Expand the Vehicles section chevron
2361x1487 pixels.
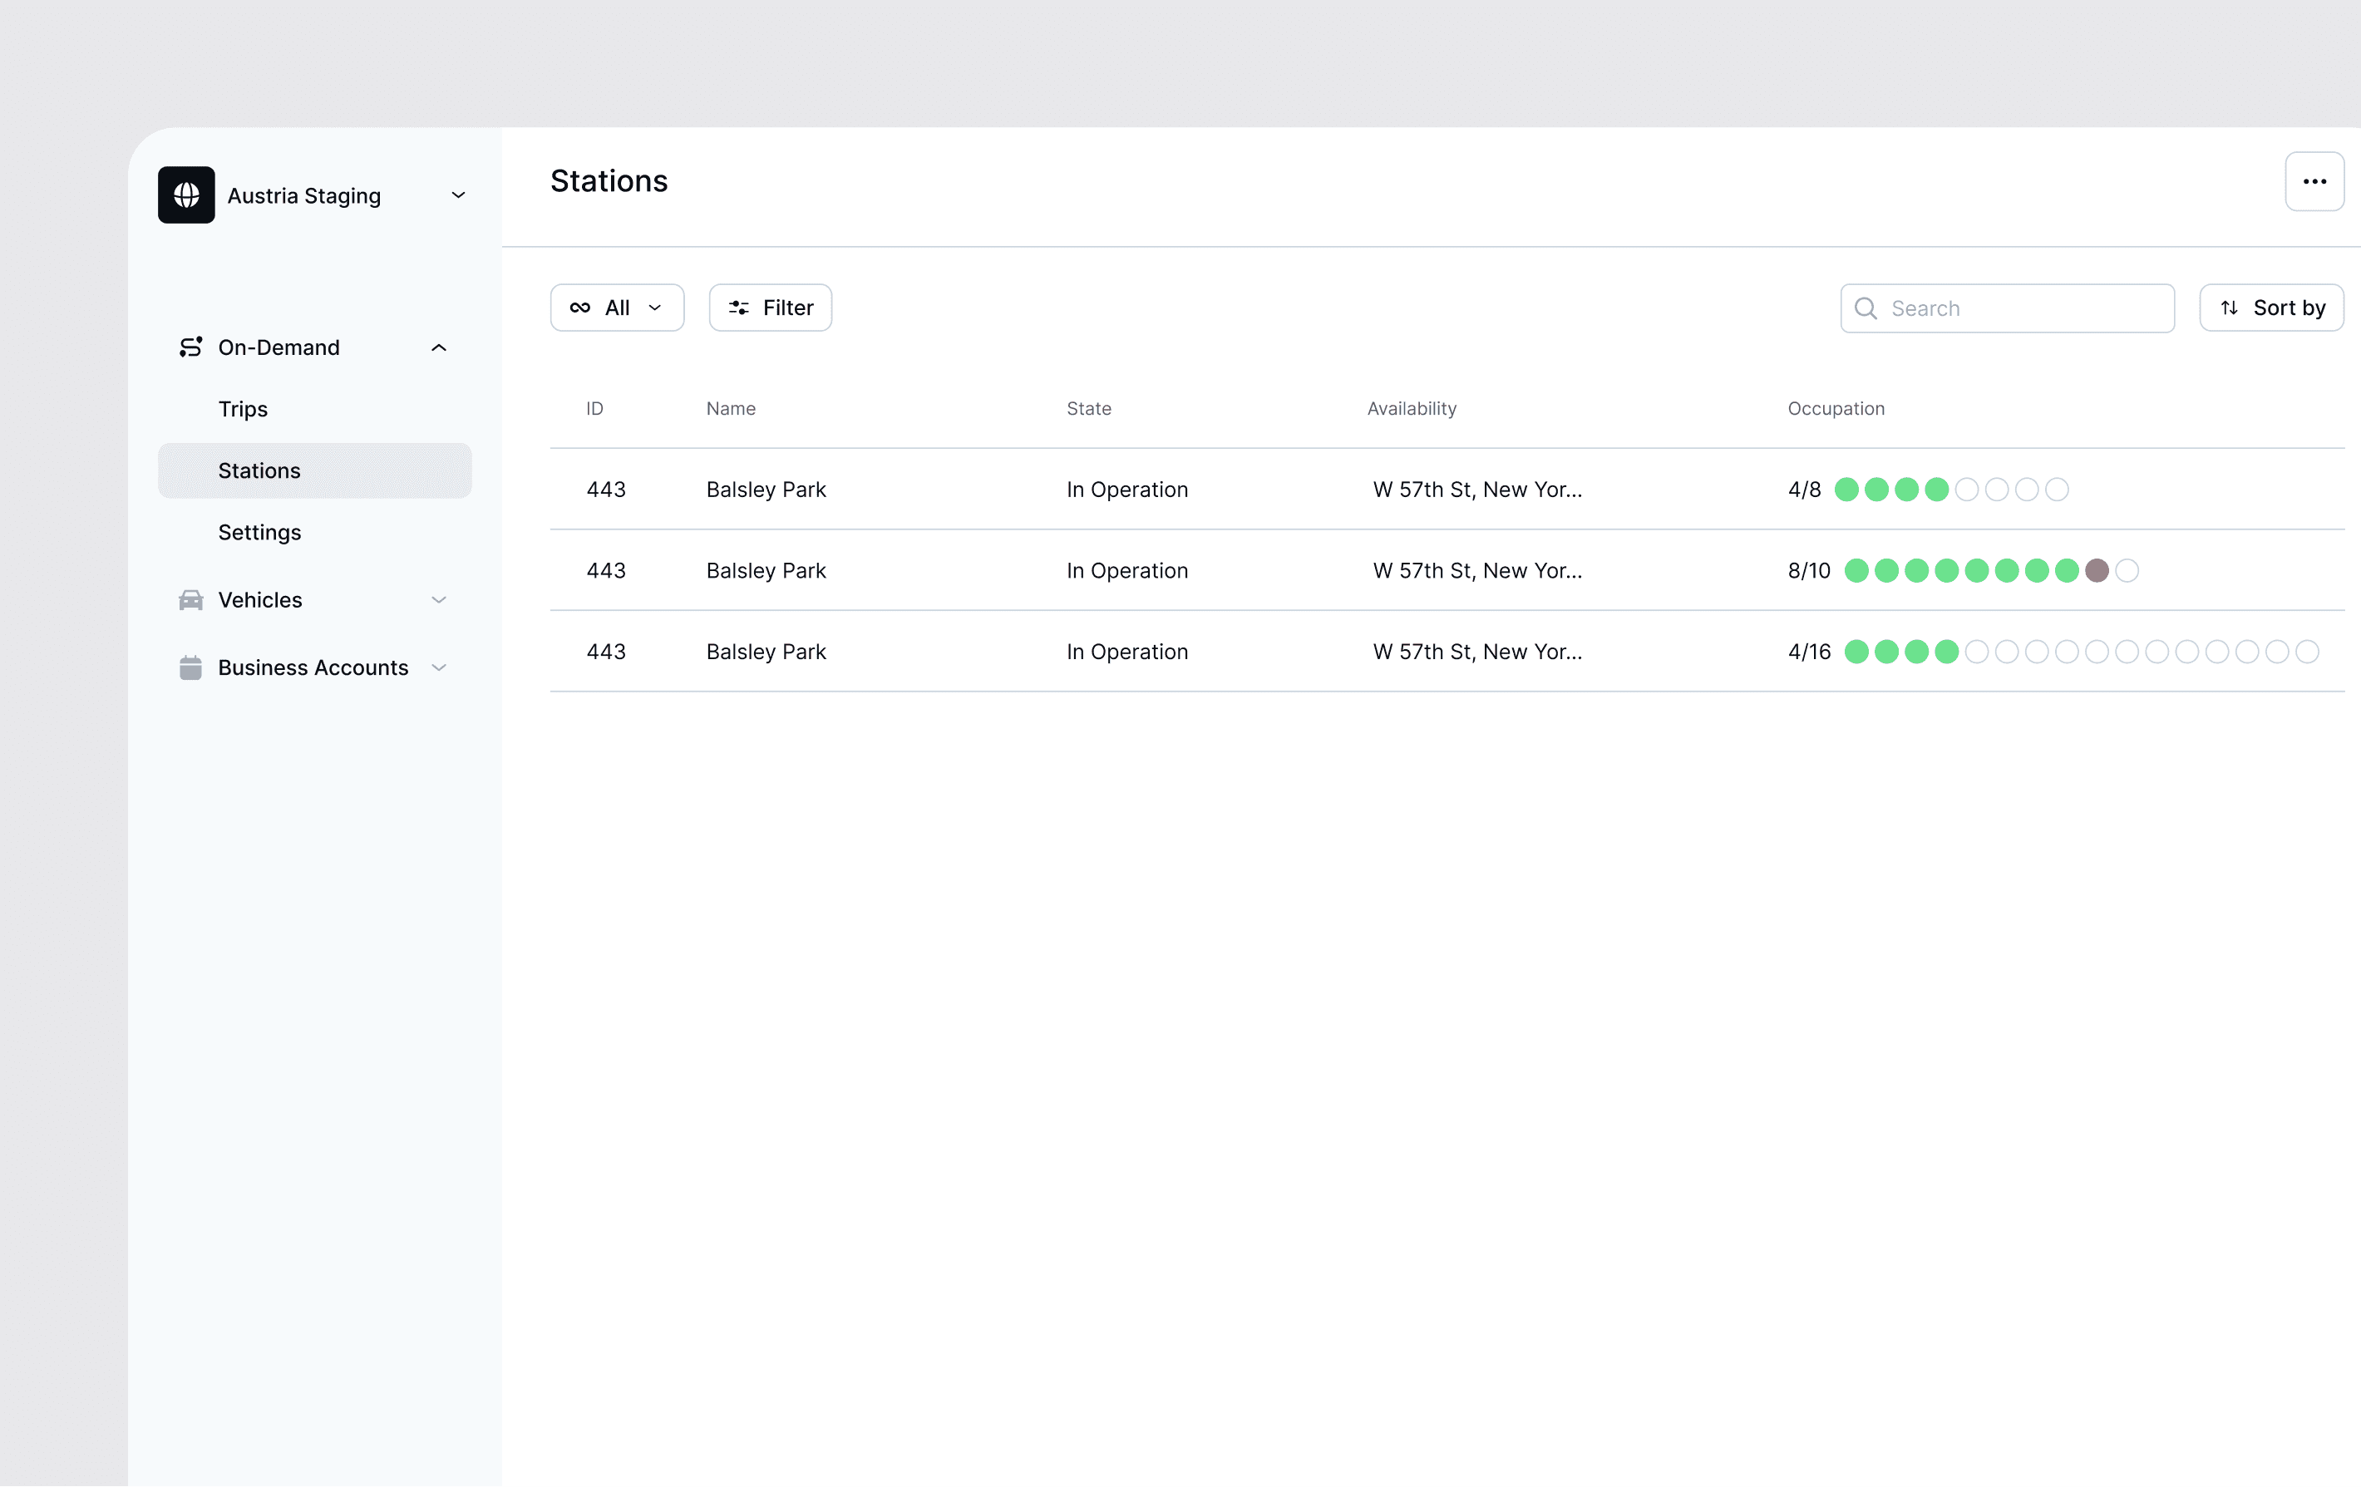438,600
